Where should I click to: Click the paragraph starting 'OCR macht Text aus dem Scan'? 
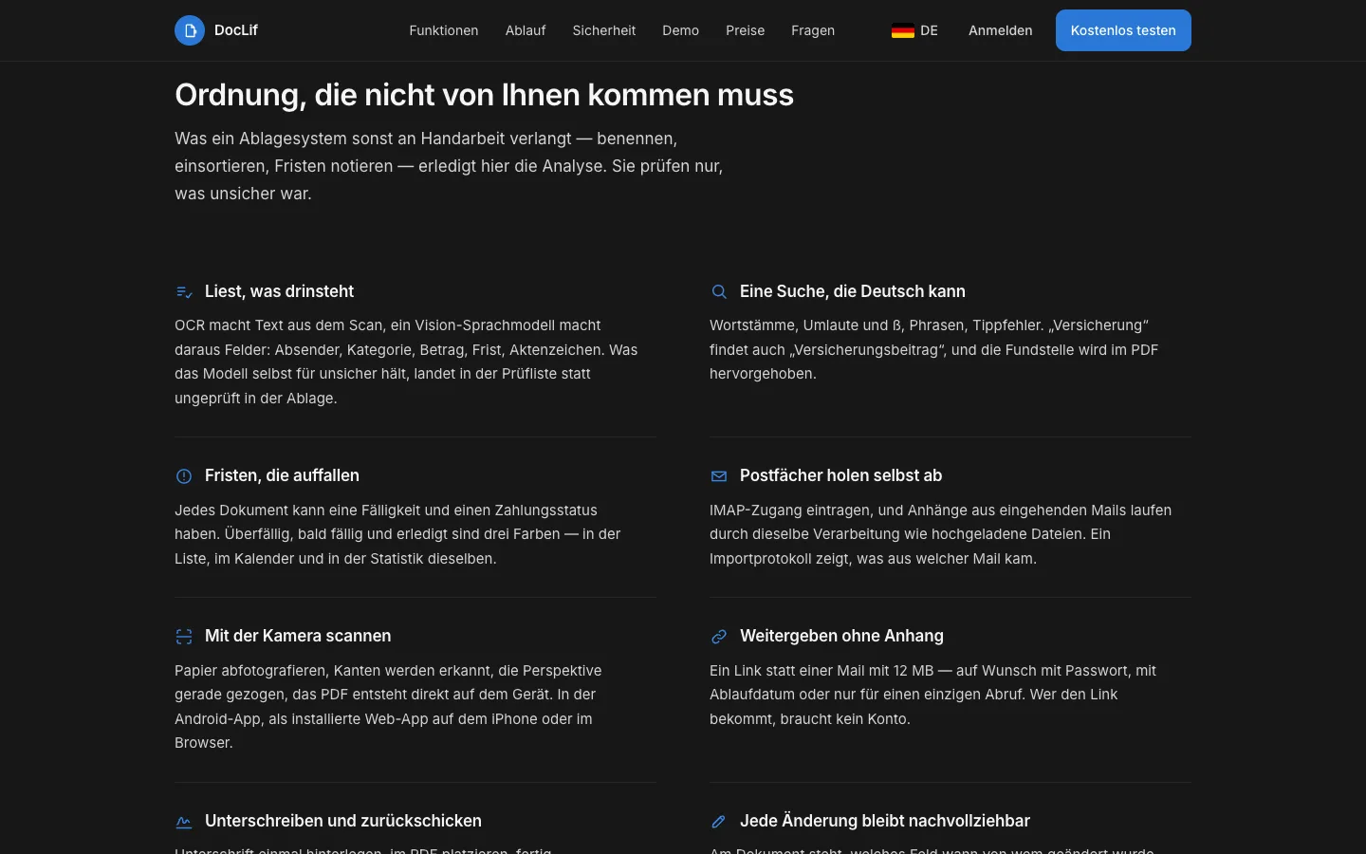(406, 362)
